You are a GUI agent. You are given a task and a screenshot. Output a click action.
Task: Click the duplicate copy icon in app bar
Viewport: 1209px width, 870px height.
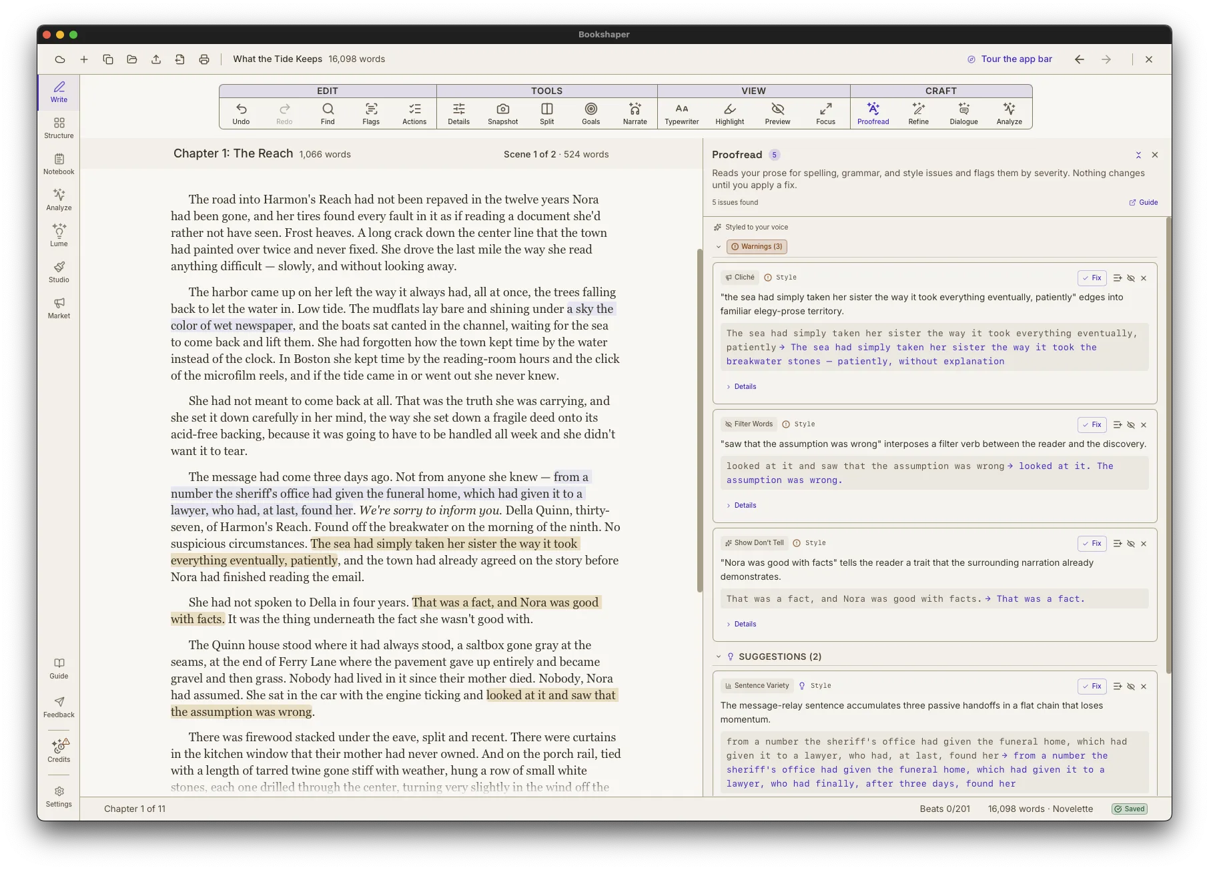click(x=108, y=59)
